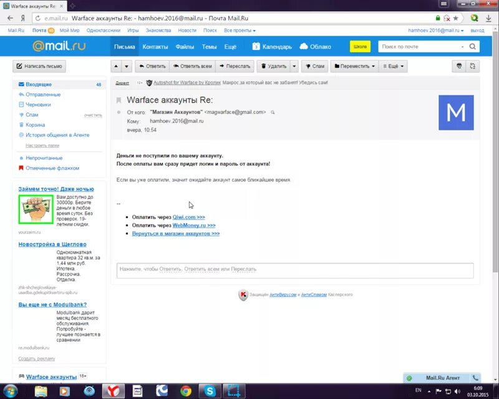Click Kaspersky shield icon
499x399 pixels.
pos(243,295)
